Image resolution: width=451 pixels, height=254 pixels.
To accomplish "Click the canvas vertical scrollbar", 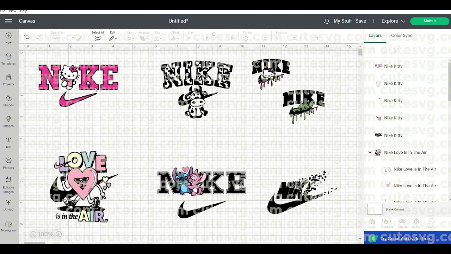I will (360, 52).
